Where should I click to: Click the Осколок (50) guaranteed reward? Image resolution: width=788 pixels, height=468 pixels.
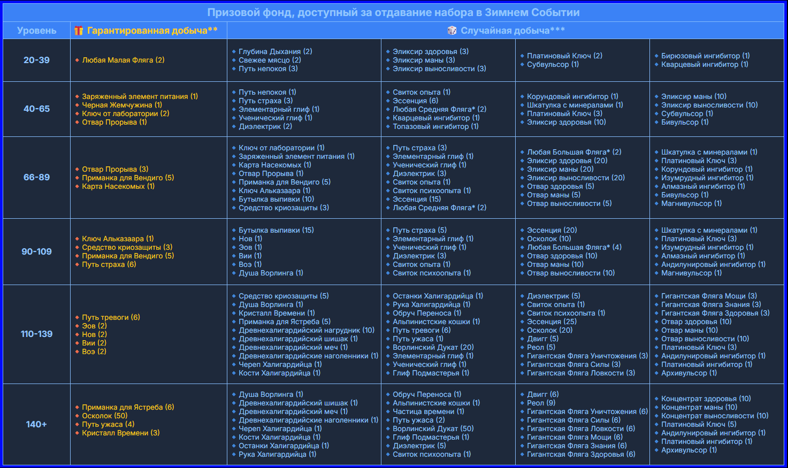[104, 416]
